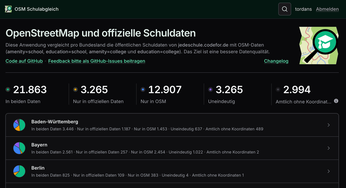346x188 pixels.
Task: Click the map and graduation cap illustration
Action: 319,46
